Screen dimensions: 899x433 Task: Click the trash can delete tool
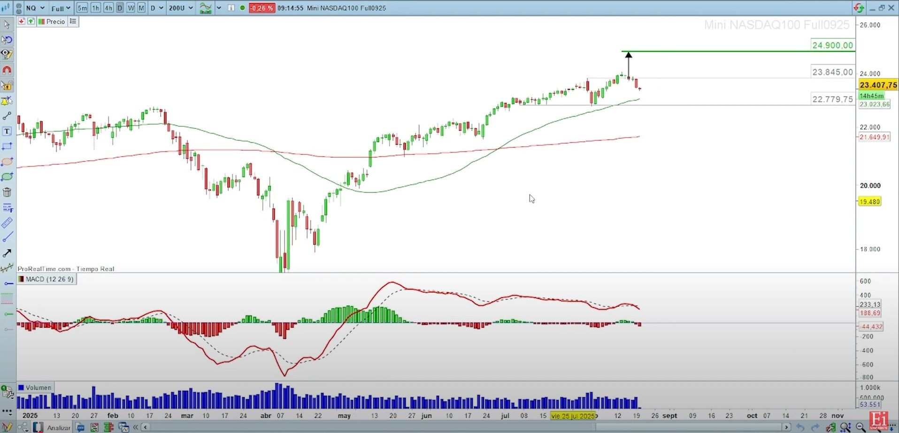pyautogui.click(x=7, y=192)
